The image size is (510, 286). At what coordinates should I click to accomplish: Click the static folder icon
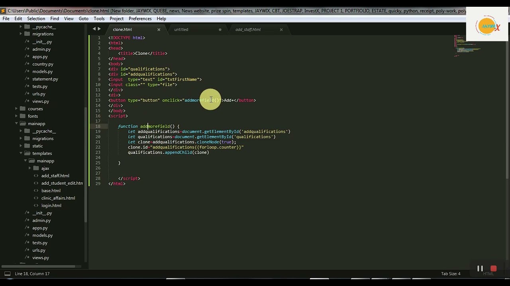click(x=27, y=146)
